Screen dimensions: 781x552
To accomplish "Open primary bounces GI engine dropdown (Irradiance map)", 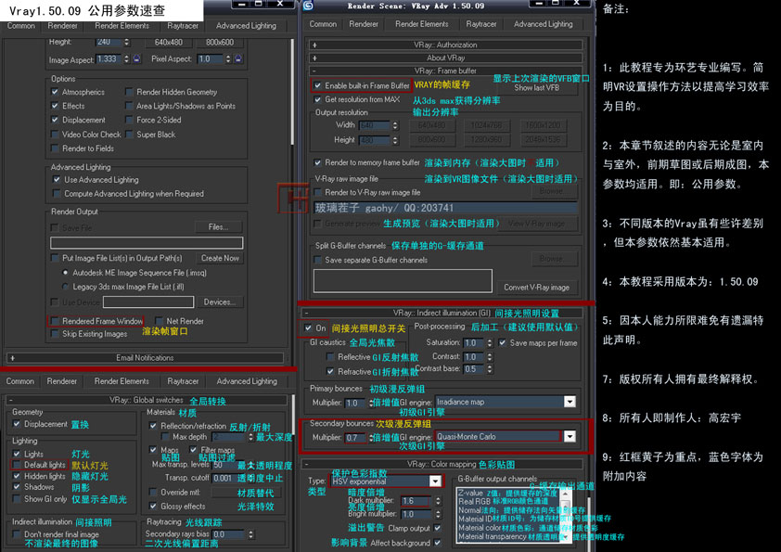I will (570, 402).
